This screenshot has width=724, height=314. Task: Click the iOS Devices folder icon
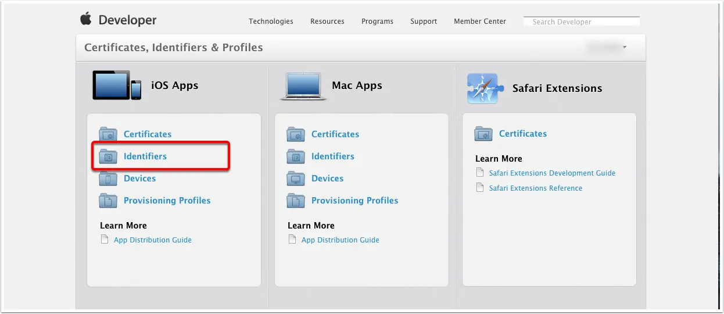coord(108,179)
